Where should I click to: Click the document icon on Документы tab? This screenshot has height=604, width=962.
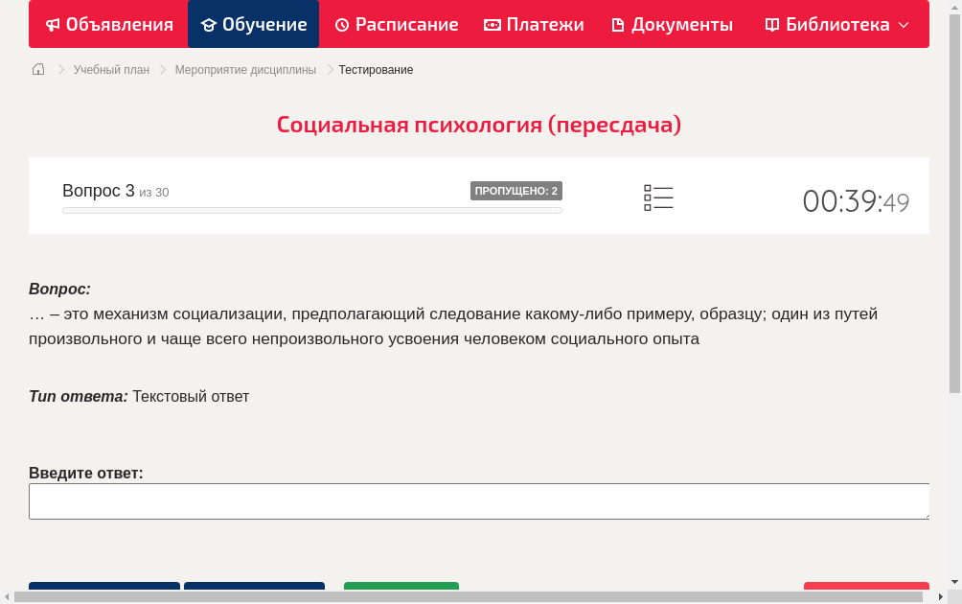pos(617,24)
